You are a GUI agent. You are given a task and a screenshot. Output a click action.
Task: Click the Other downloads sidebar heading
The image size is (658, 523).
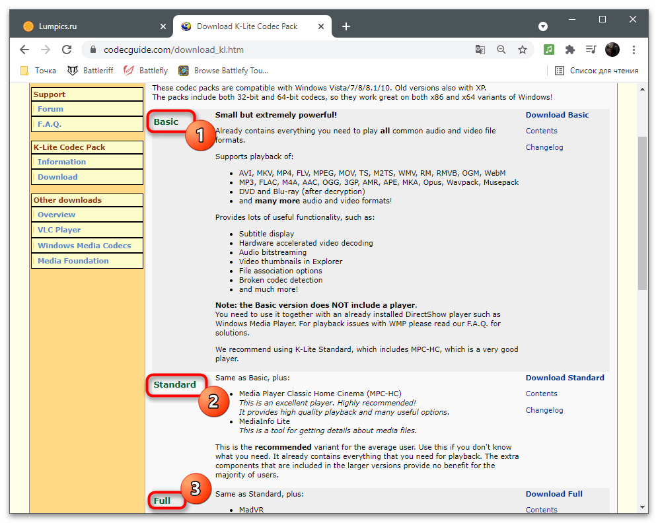(67, 200)
